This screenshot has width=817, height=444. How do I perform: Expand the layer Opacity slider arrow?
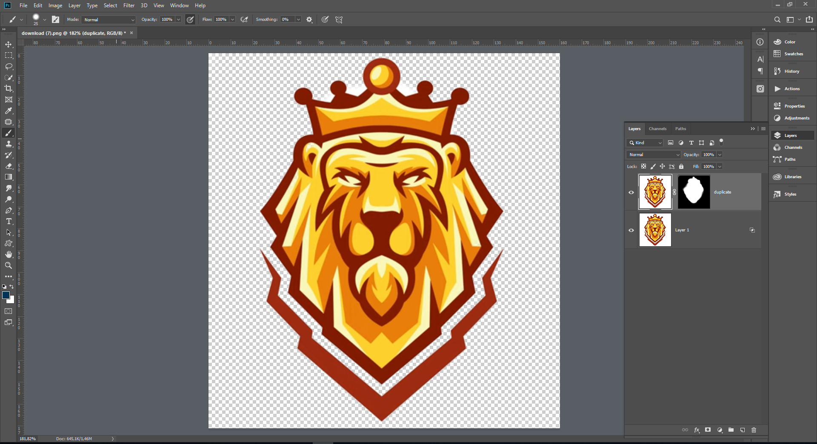tap(720, 155)
